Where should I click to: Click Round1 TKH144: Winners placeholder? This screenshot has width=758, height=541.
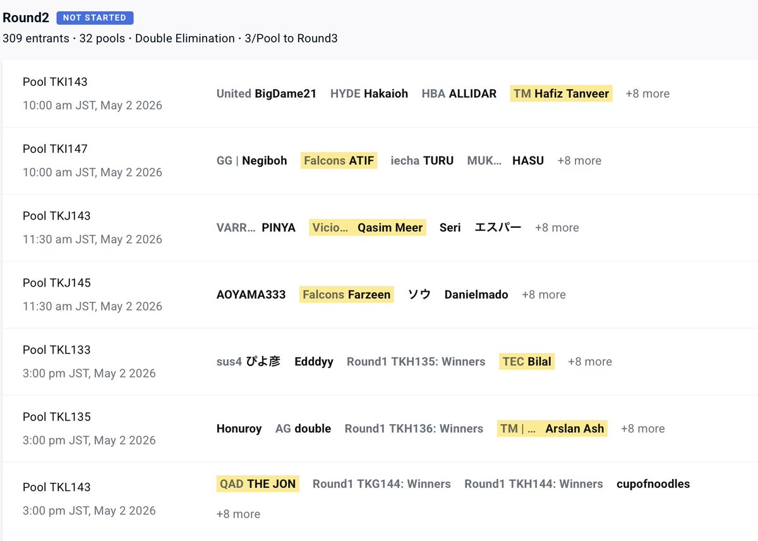coord(534,484)
